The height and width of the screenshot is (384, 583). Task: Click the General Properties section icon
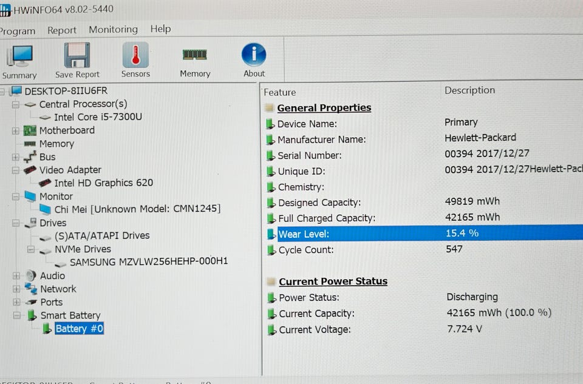269,108
